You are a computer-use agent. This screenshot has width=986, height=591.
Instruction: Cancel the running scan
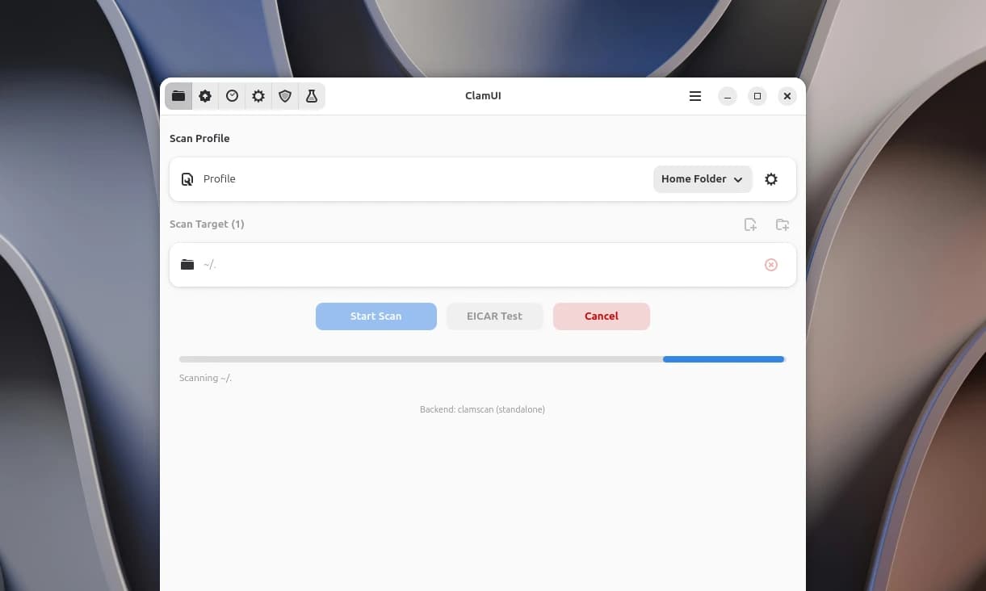[x=601, y=316]
